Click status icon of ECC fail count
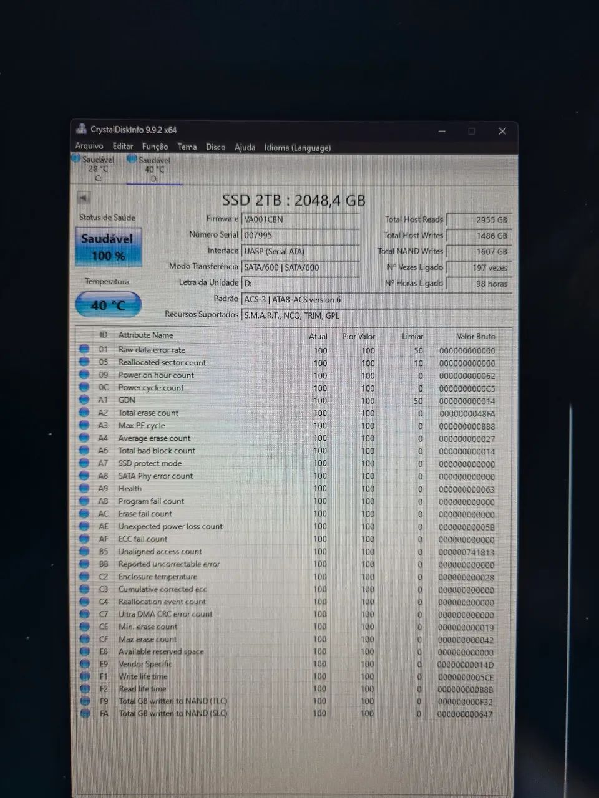 coord(84,538)
